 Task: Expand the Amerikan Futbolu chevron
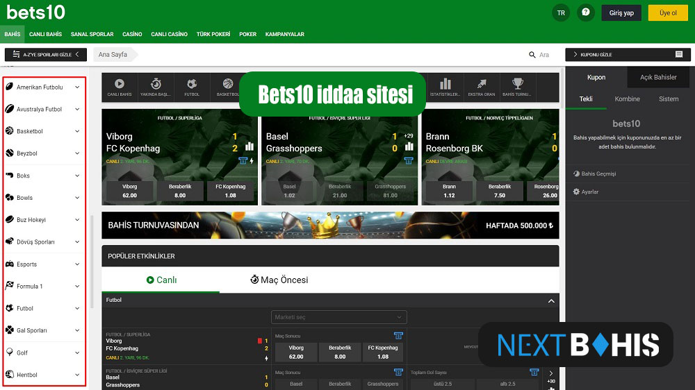tap(77, 87)
